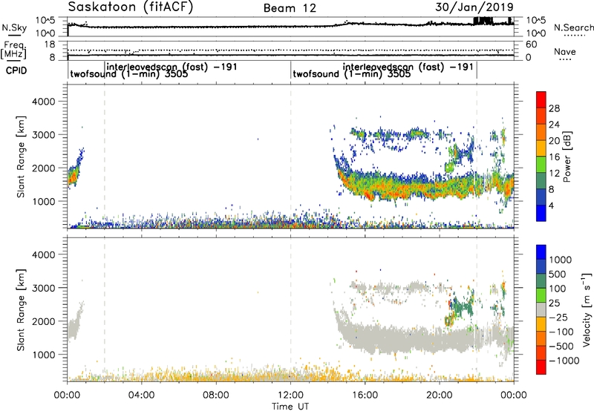The width and height of the screenshot is (594, 411).
Task: Click 'Slant Range [km]' label of velocity panel
Action: (x=21, y=310)
